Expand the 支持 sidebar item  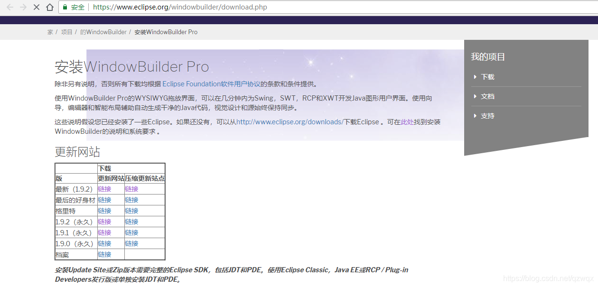tap(487, 116)
